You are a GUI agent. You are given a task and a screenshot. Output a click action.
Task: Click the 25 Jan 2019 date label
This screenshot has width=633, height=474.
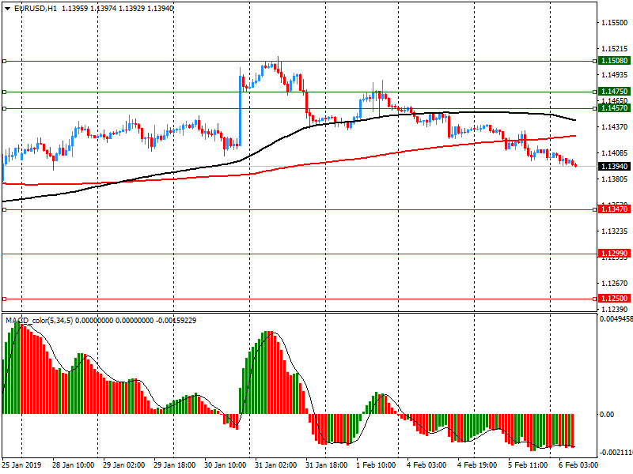pos(22,466)
